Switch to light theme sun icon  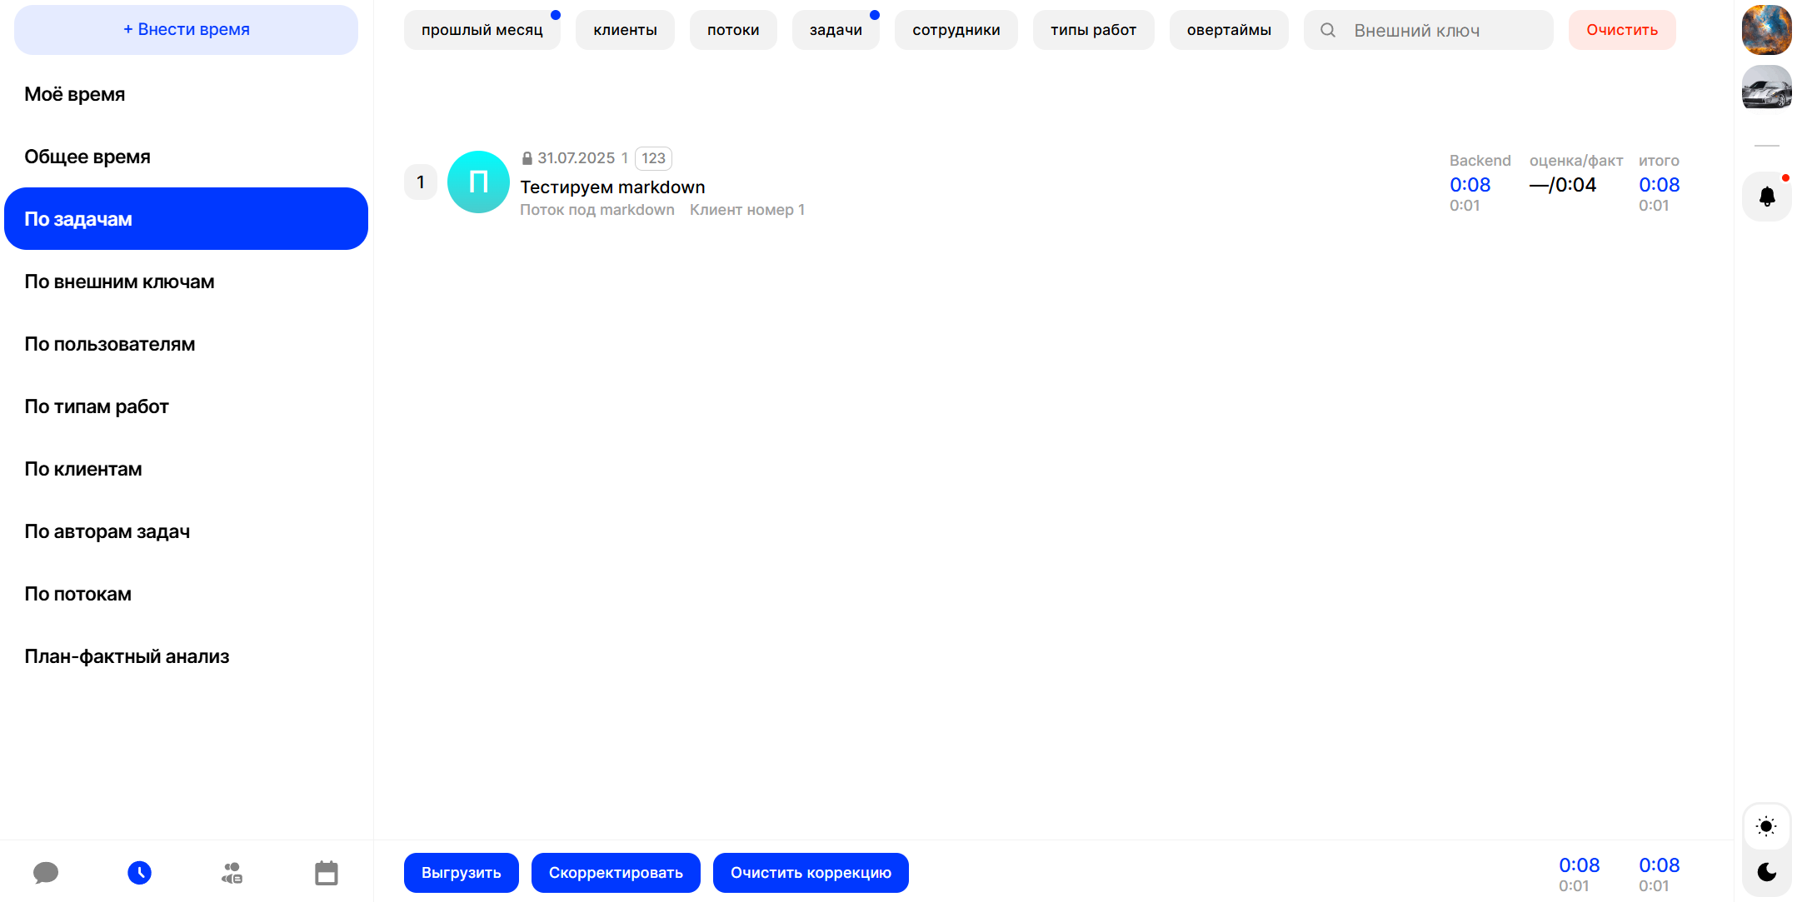pyautogui.click(x=1766, y=826)
